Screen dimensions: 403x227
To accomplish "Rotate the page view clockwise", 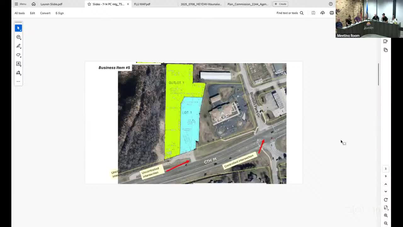I will point(386,200).
